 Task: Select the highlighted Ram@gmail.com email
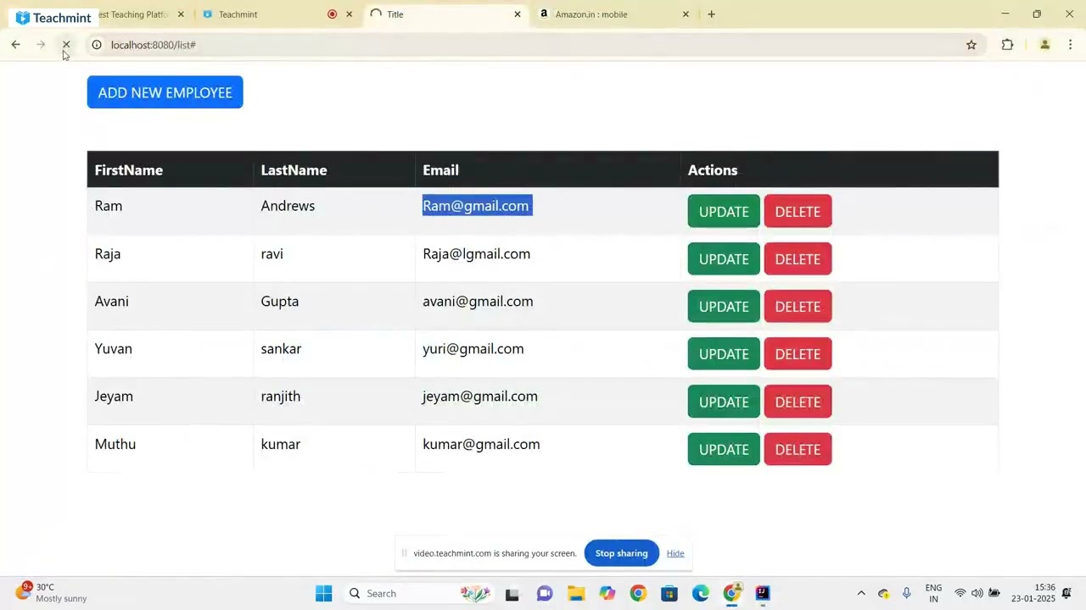[477, 206]
